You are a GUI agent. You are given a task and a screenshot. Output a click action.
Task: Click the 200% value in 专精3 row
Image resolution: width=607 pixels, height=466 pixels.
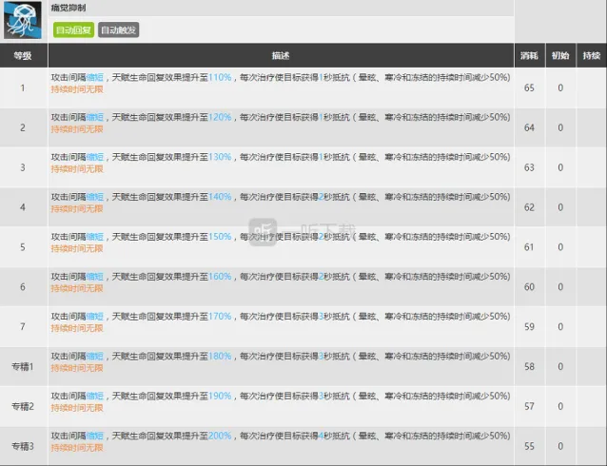(x=219, y=435)
